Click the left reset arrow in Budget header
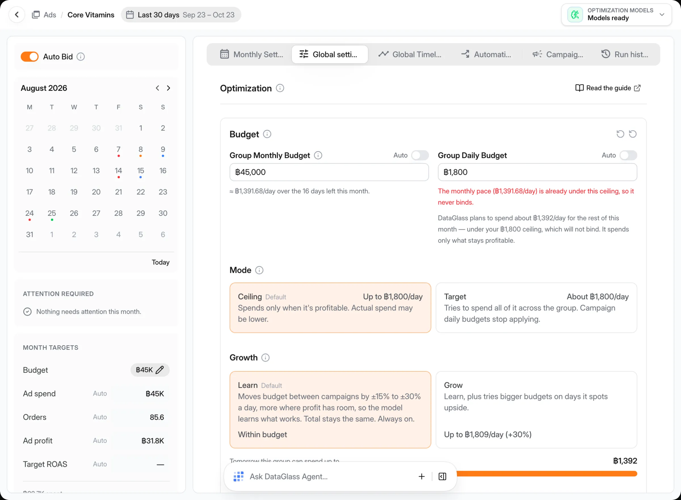Image resolution: width=681 pixels, height=500 pixels. pos(620,134)
